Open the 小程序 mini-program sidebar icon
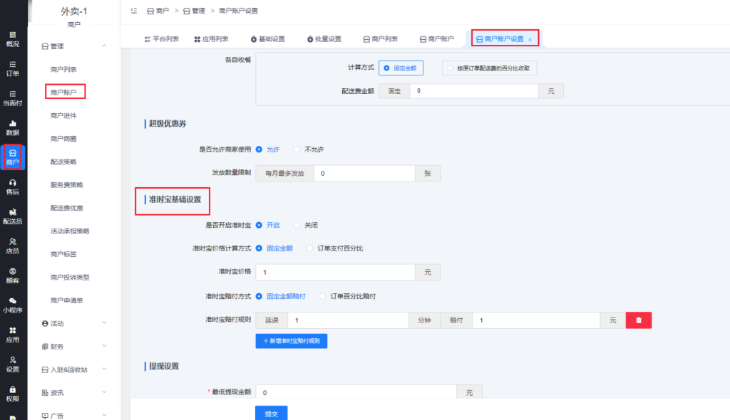The height and width of the screenshot is (420, 730). tap(13, 305)
